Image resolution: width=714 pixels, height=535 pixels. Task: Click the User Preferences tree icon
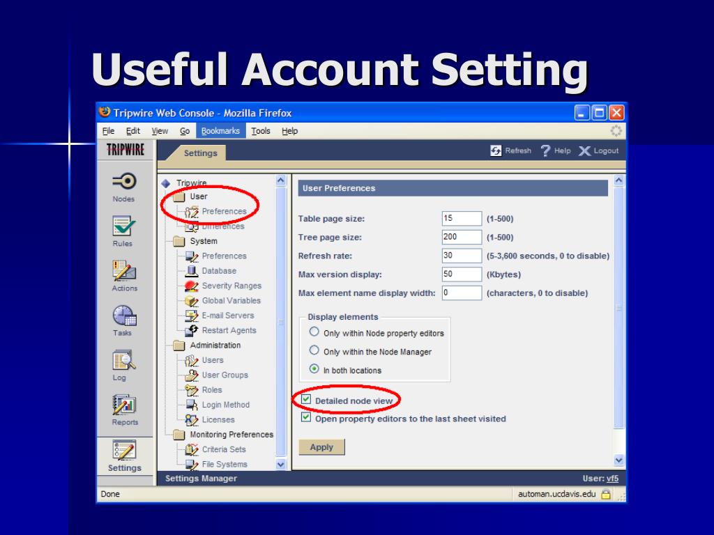192,212
